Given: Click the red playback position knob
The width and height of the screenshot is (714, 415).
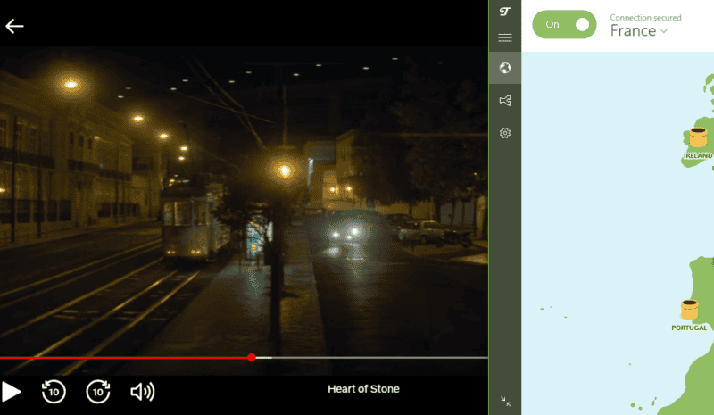Looking at the screenshot, I should [x=252, y=358].
